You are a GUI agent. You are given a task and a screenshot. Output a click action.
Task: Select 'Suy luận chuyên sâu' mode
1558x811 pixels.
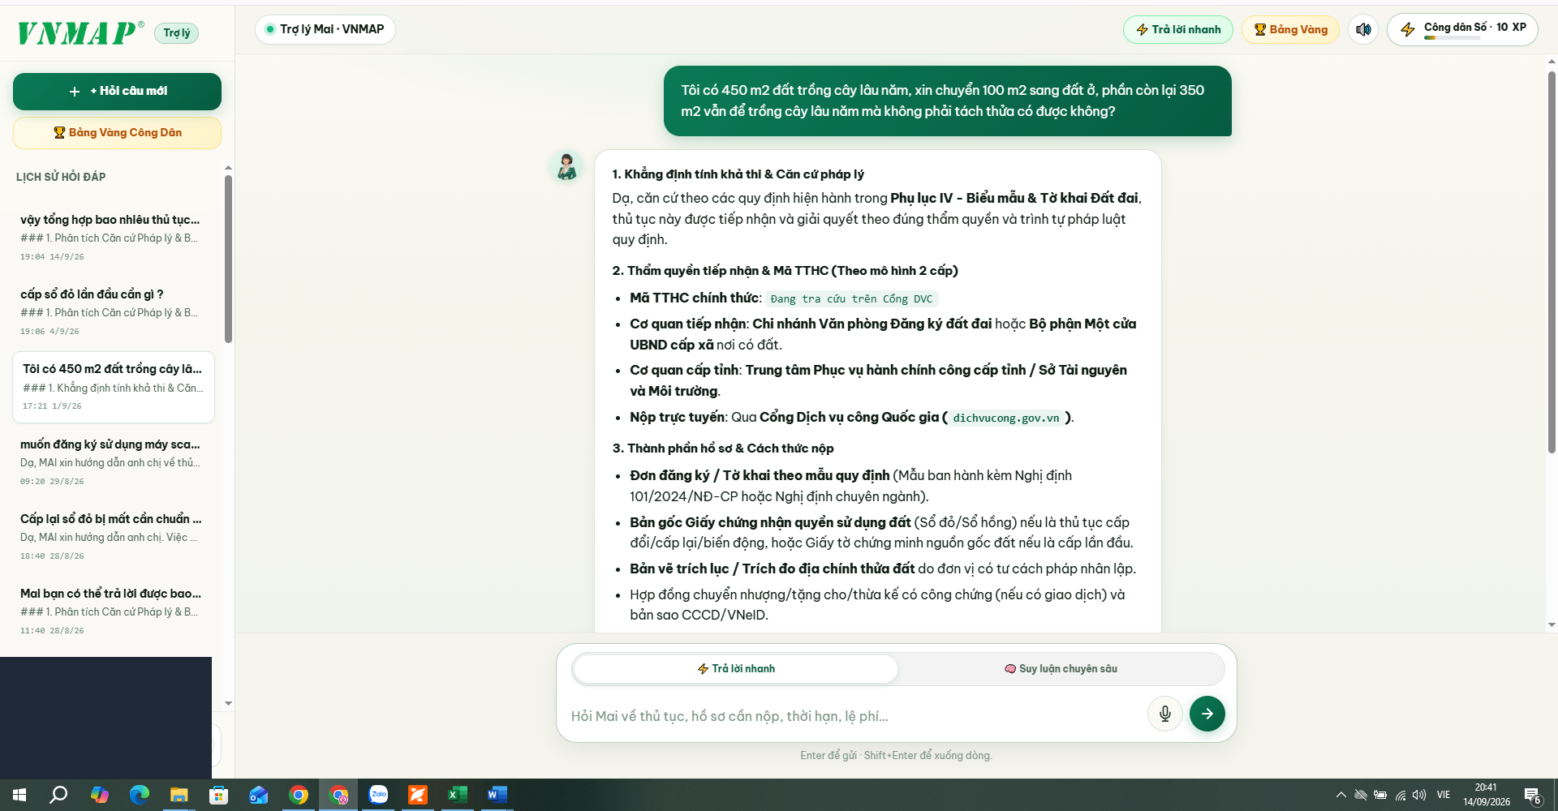coord(1061,669)
